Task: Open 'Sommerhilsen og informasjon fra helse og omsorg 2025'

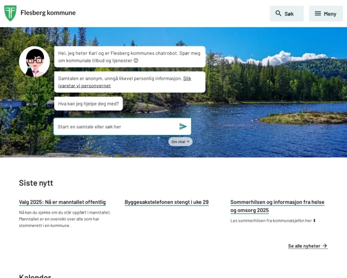Action: [277, 206]
